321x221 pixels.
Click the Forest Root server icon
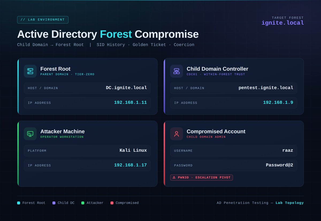tap(30, 71)
